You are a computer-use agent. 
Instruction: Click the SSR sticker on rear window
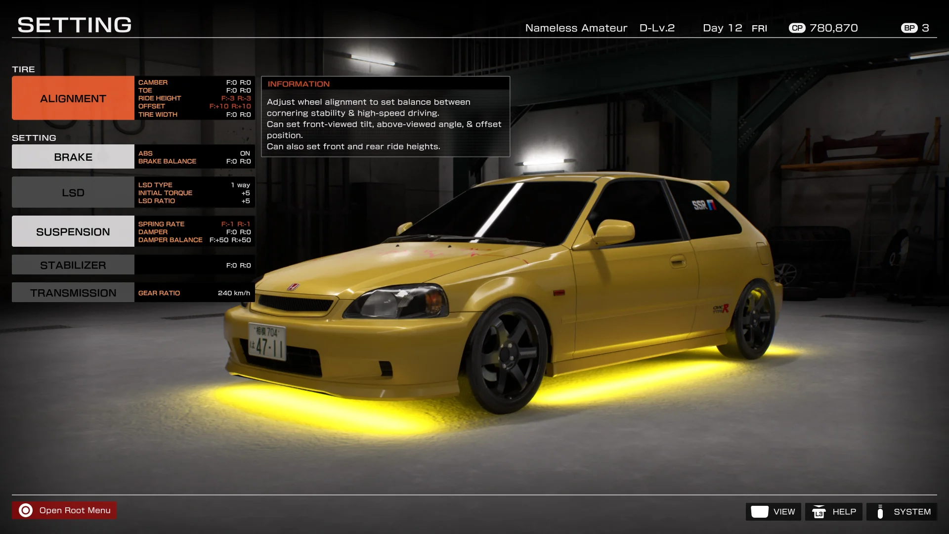pos(703,205)
